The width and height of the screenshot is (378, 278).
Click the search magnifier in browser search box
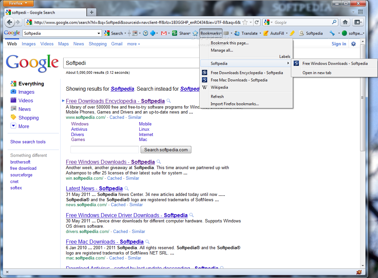(x=334, y=22)
